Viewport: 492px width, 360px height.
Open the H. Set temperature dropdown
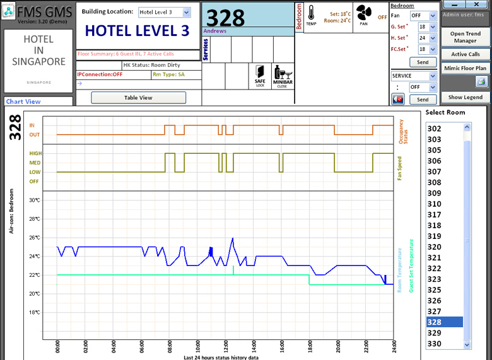(432, 38)
